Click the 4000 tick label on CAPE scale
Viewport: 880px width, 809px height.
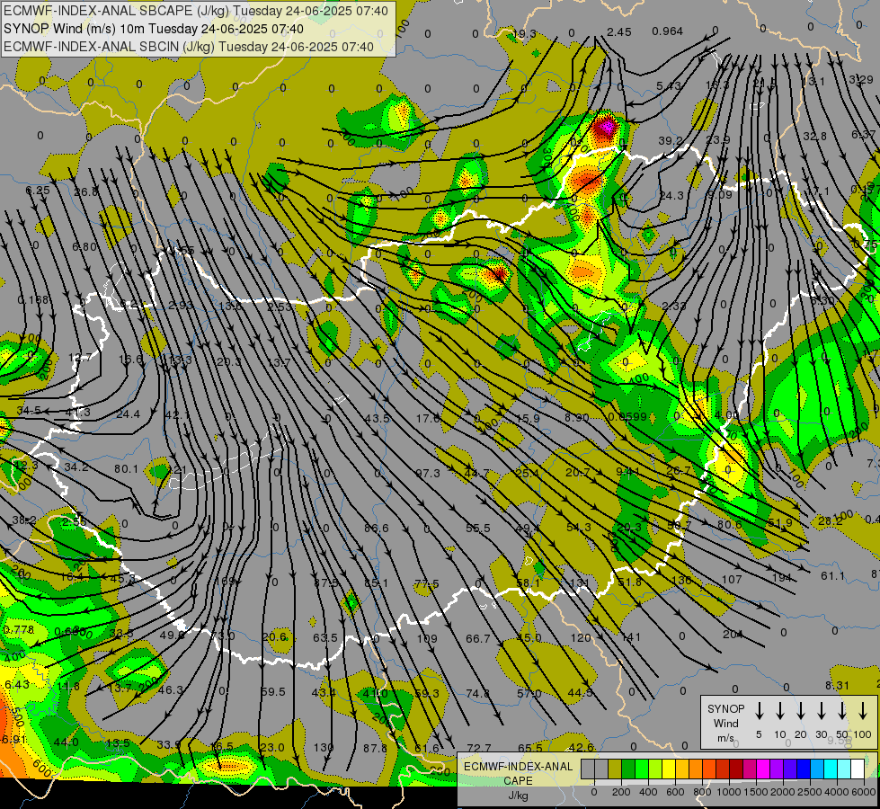tap(836, 792)
